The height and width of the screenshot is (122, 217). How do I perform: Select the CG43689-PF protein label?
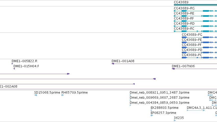click(x=192, y=45)
